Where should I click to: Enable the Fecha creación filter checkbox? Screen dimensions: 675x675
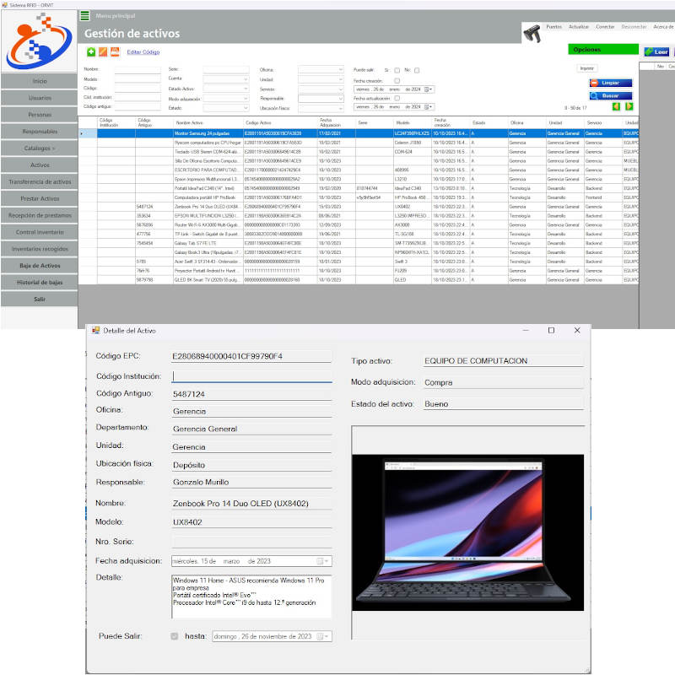(x=397, y=81)
